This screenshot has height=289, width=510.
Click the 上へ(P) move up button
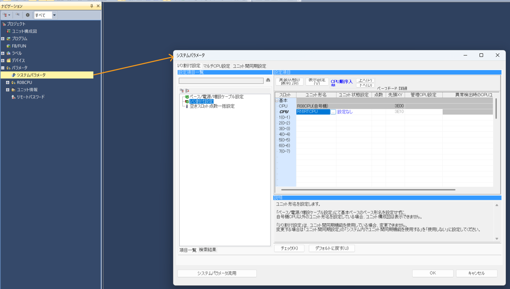tap(365, 80)
